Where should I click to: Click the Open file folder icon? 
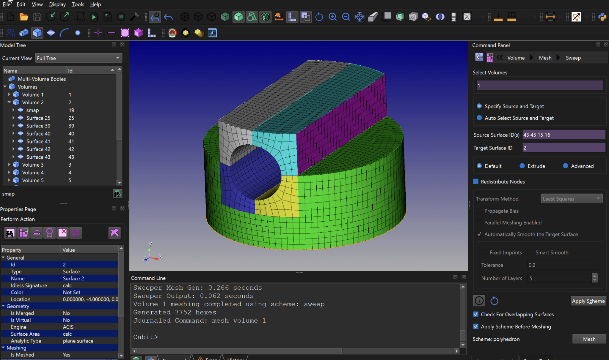pyautogui.click(x=24, y=17)
